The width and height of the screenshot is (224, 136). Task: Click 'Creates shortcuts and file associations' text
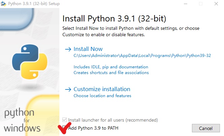coord(111,73)
